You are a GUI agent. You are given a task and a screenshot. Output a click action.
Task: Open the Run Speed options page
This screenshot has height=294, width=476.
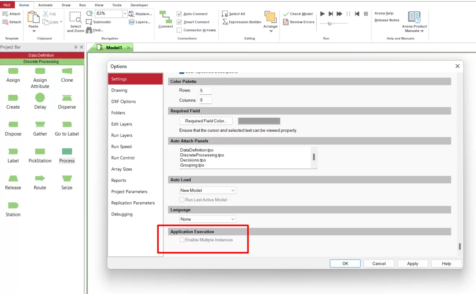point(121,147)
